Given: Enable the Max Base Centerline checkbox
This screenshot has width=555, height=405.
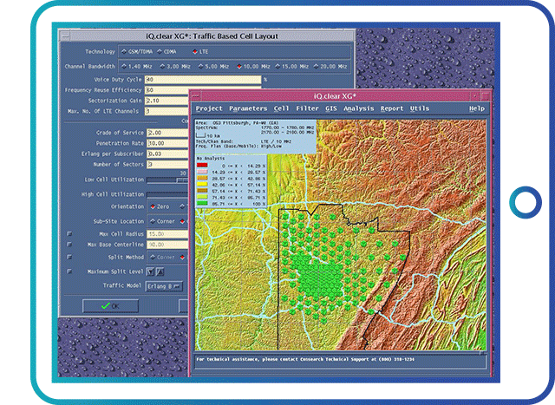Looking at the screenshot, I should pos(69,245).
